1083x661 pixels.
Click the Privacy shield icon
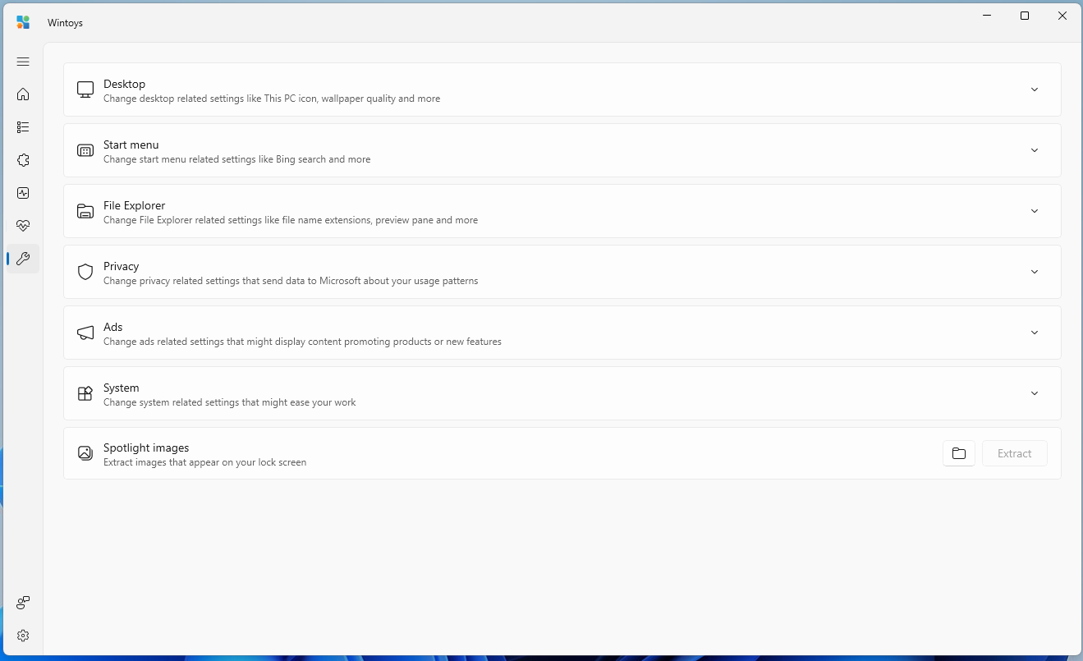[x=85, y=272]
